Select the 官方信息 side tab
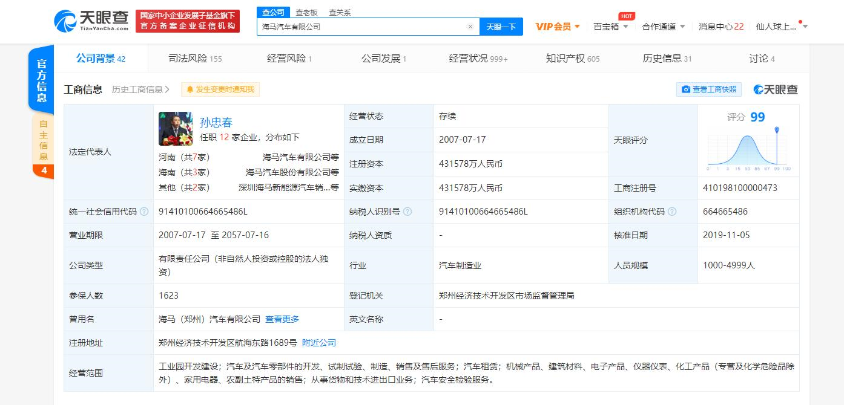The image size is (844, 405). pyautogui.click(x=41, y=80)
